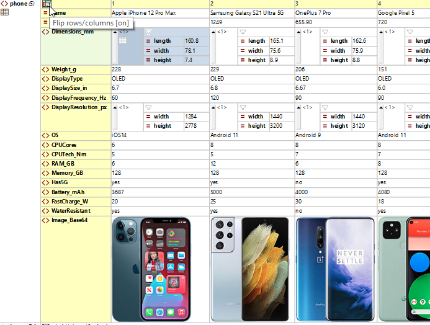The image size is (430, 325).
Task: Click the filter funnel in iPhone Dimensions_mm cell
Action: pos(148,31)
